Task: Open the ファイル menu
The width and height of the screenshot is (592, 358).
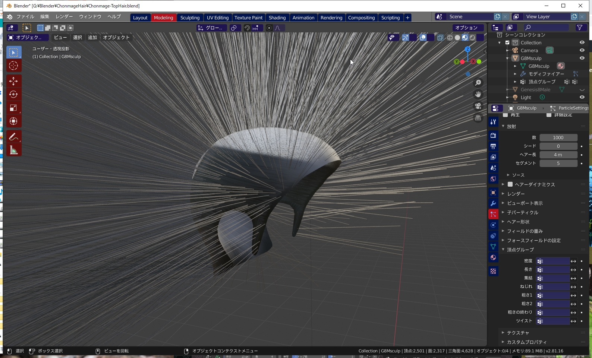Action: (25, 17)
